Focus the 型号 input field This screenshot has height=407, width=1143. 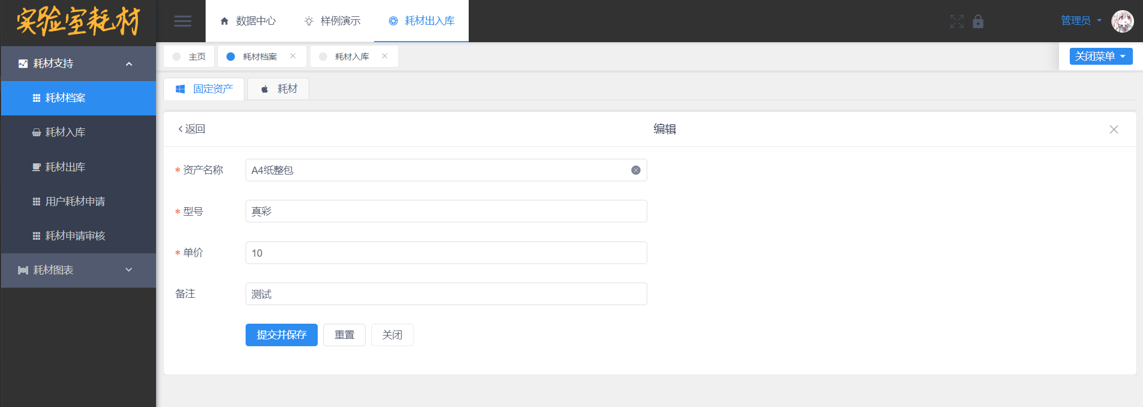[x=446, y=211]
